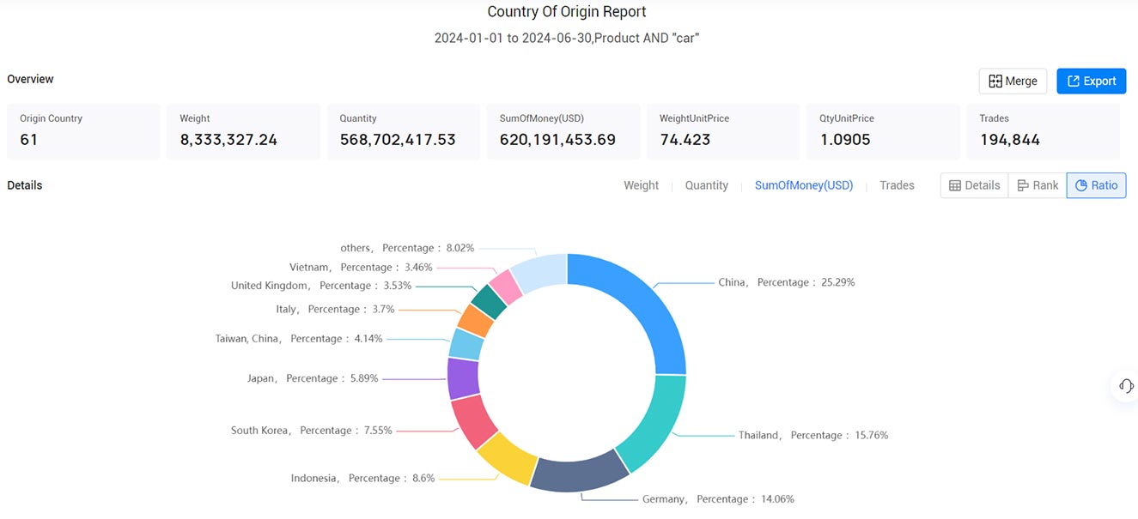Click the Merge button
1138x519 pixels.
(x=1013, y=81)
